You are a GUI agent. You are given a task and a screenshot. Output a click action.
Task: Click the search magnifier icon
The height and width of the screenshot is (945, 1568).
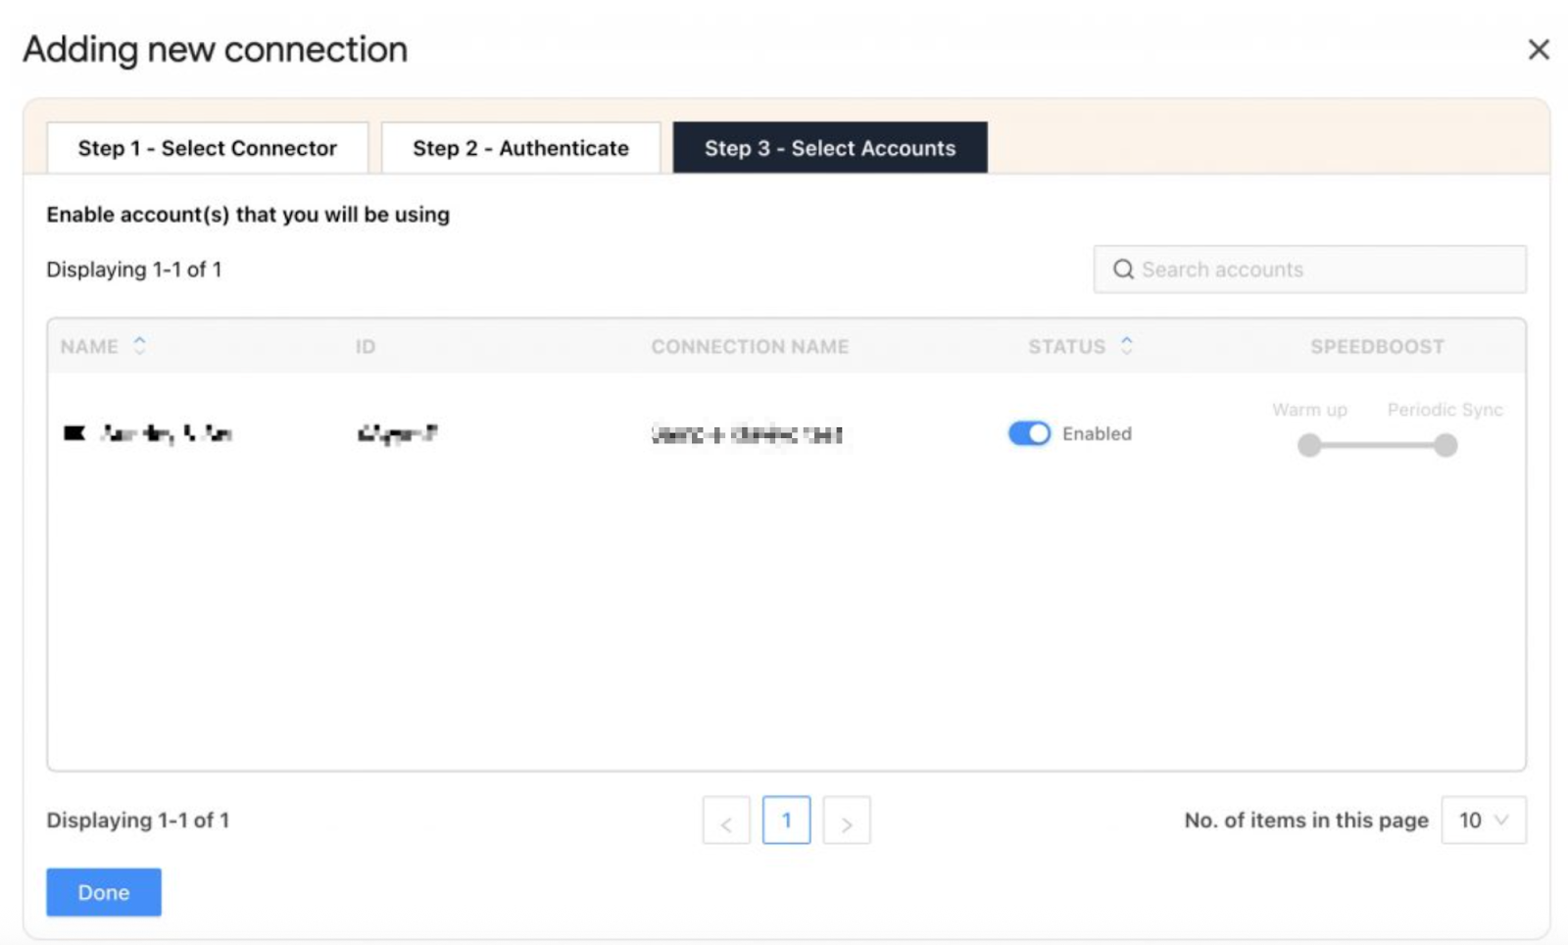click(x=1123, y=270)
